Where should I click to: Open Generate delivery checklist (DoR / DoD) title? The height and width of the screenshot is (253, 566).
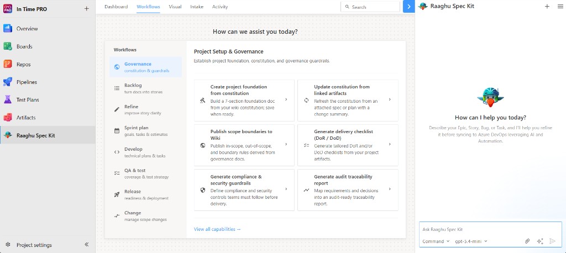(343, 135)
